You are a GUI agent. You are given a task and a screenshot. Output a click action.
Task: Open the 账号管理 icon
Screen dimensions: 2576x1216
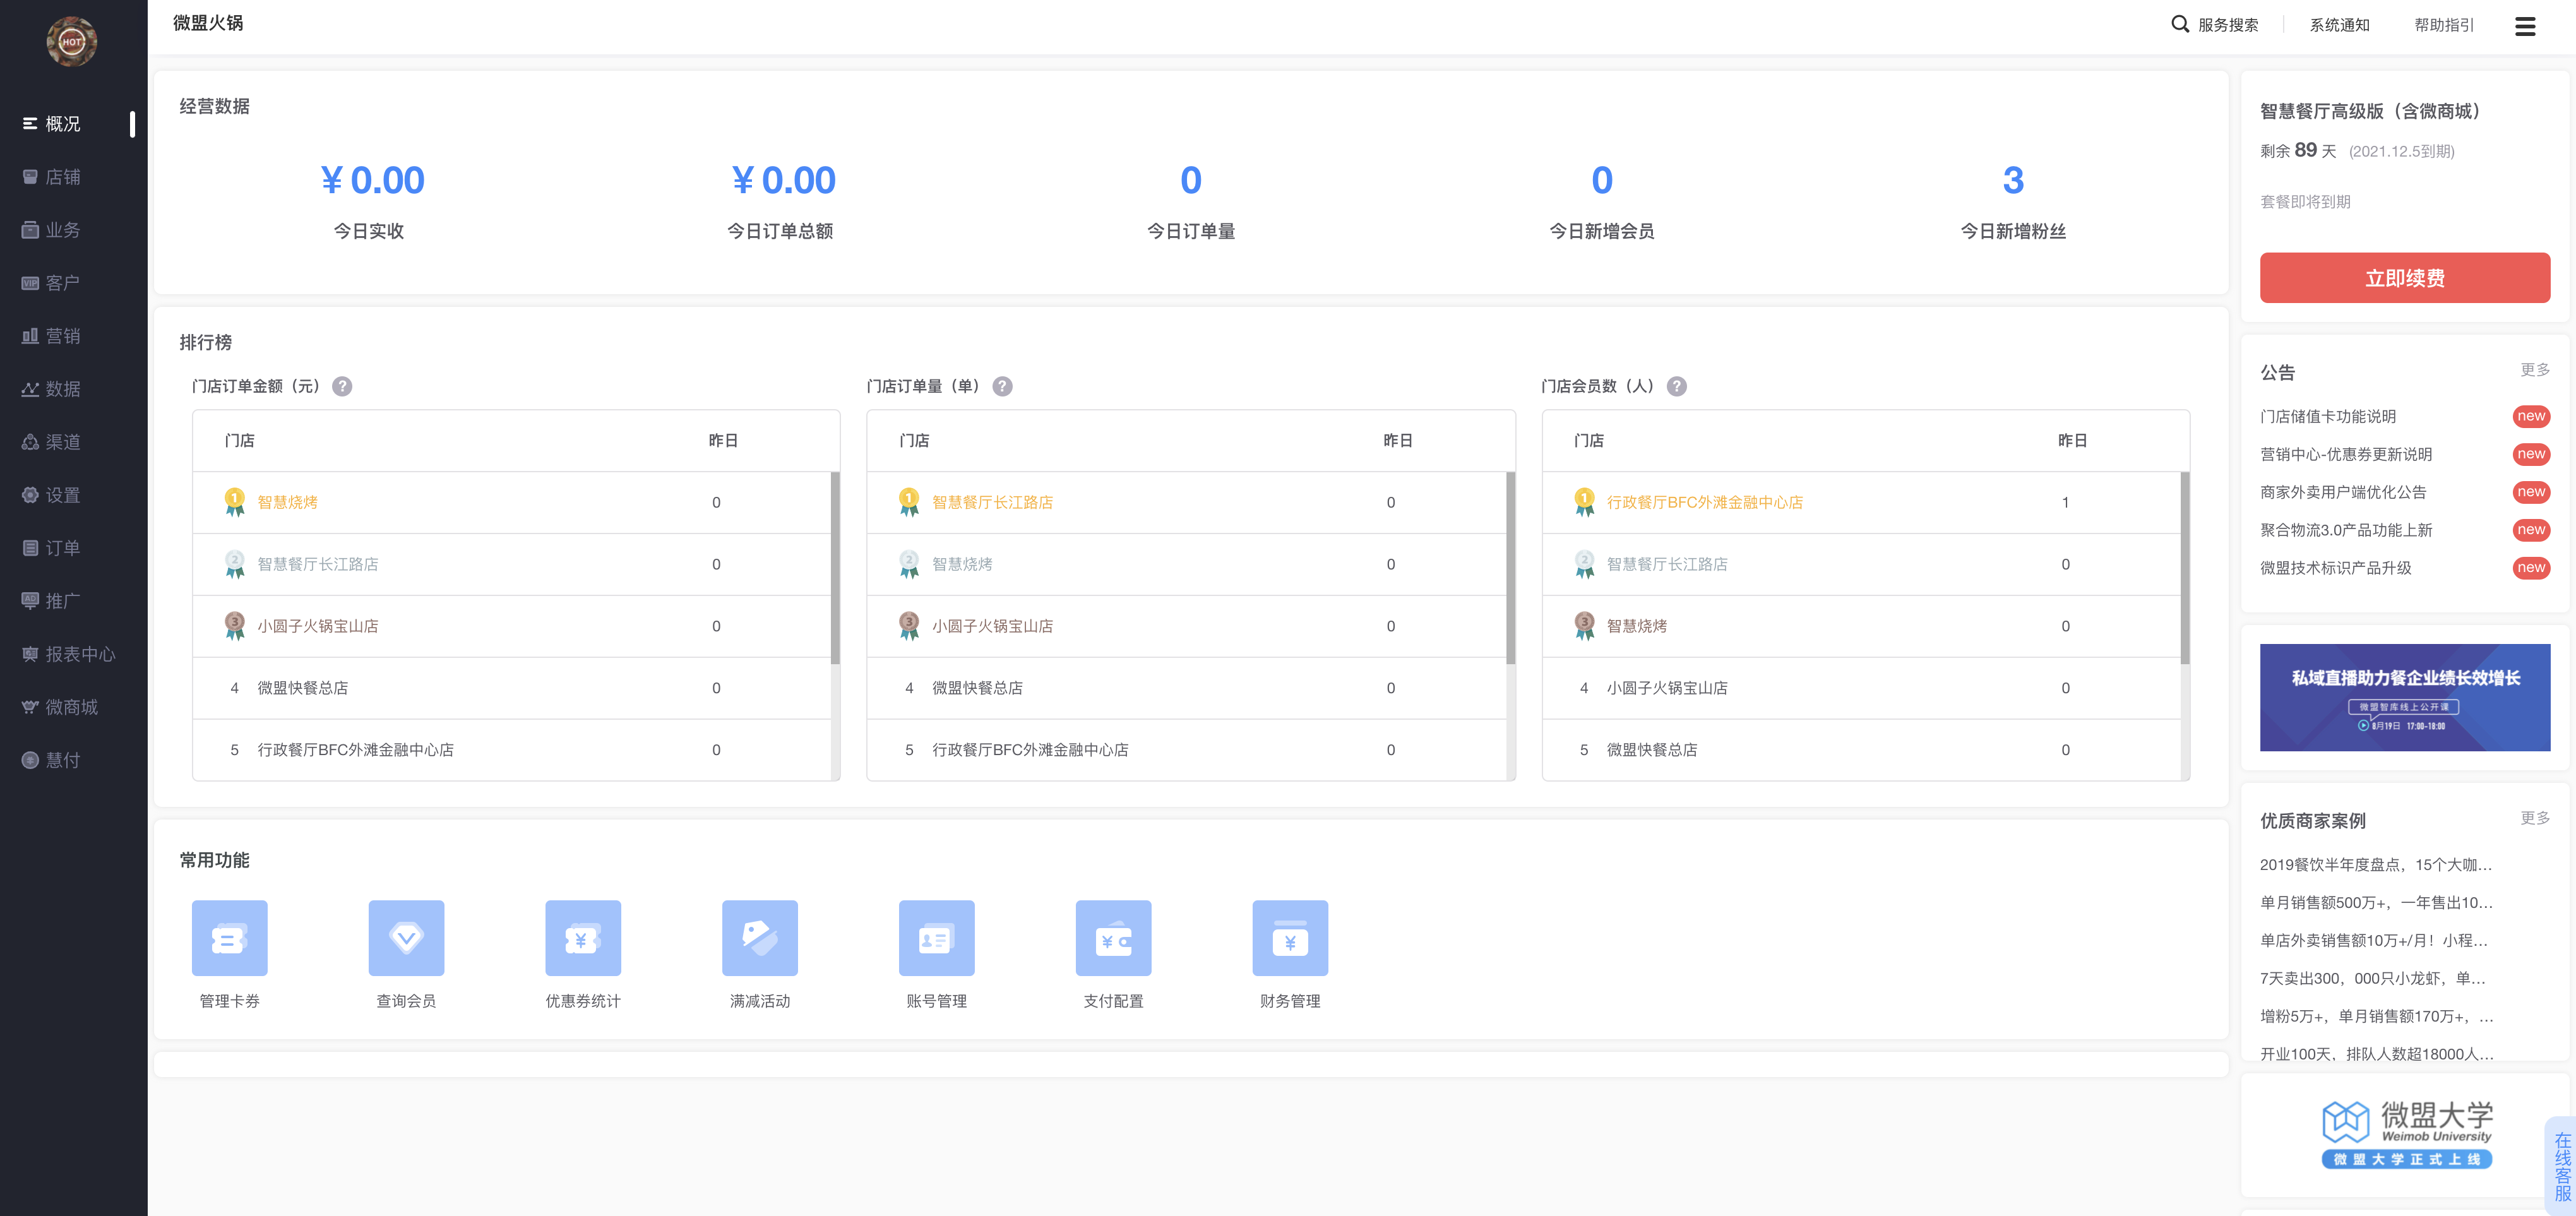tap(936, 937)
